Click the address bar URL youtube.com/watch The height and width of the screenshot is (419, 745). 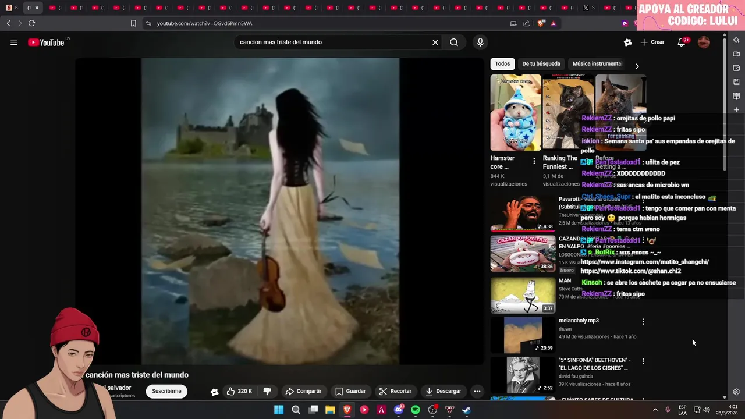click(x=204, y=23)
